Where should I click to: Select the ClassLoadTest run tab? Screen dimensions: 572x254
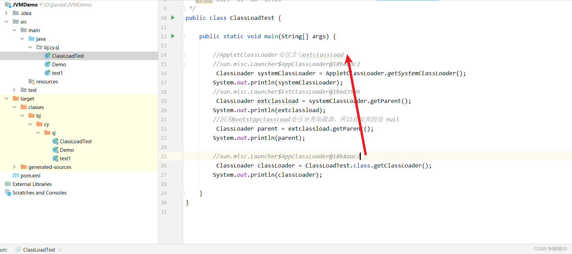coord(39,250)
